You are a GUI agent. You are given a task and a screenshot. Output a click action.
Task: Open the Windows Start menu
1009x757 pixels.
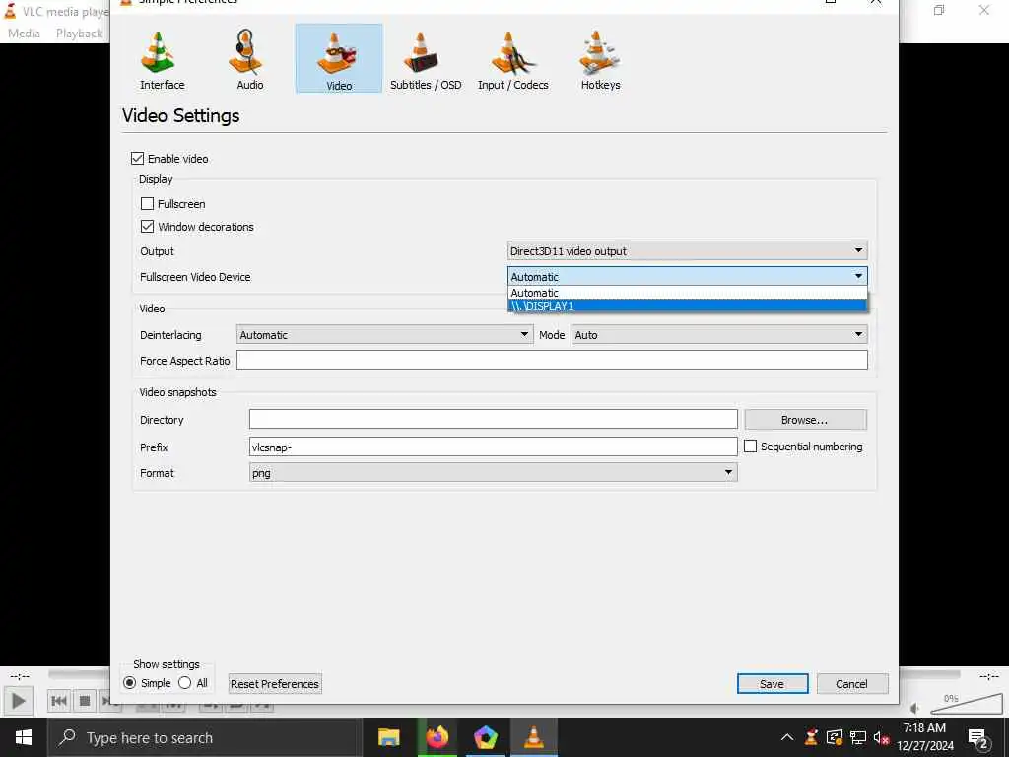coord(24,737)
